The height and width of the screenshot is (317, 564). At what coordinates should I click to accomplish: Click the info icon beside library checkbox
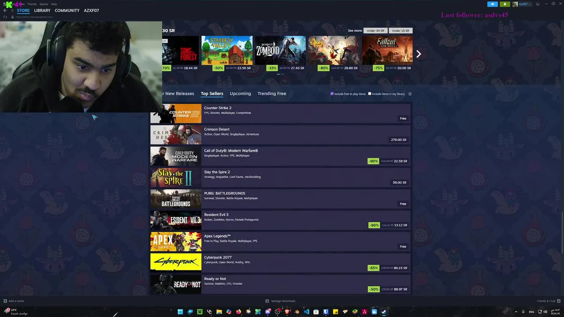pyautogui.click(x=410, y=94)
